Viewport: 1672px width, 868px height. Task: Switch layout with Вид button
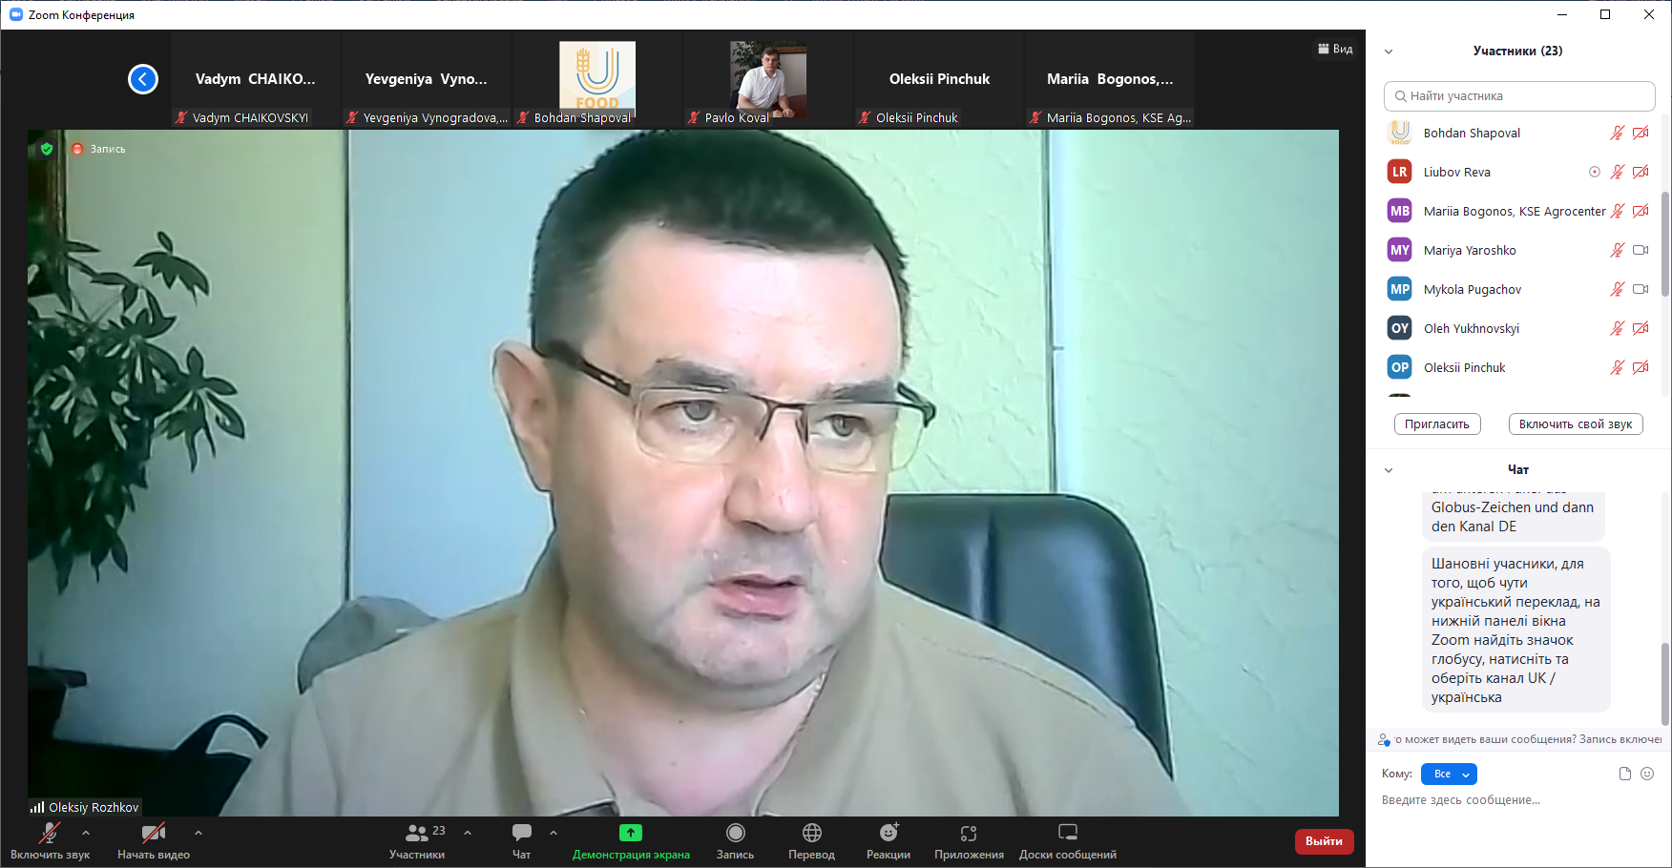[1335, 49]
